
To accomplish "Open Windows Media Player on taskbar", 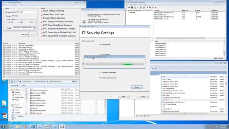I will click(x=25, y=126).
